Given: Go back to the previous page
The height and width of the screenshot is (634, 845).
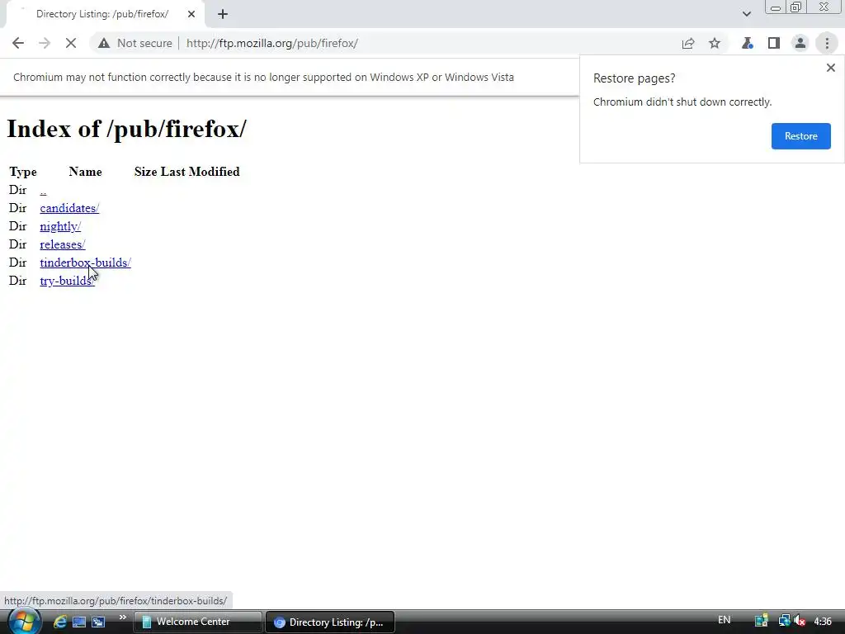Looking at the screenshot, I should tap(18, 43).
